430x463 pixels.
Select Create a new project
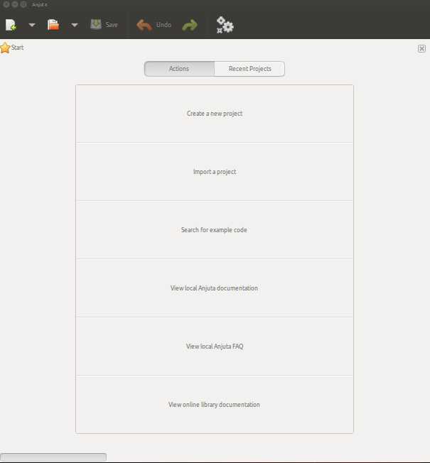(215, 114)
